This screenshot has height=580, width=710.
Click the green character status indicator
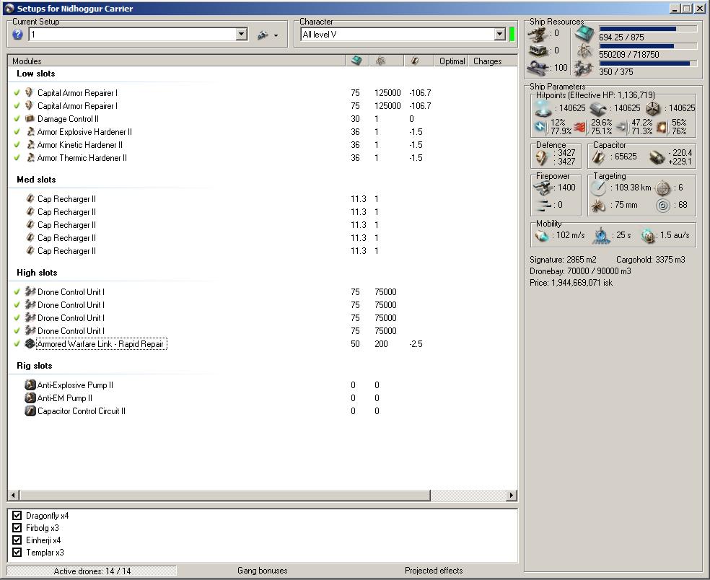point(512,34)
